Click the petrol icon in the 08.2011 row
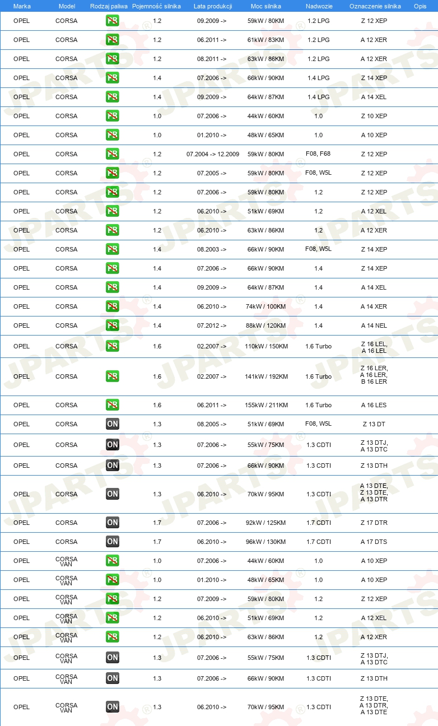 (113, 59)
